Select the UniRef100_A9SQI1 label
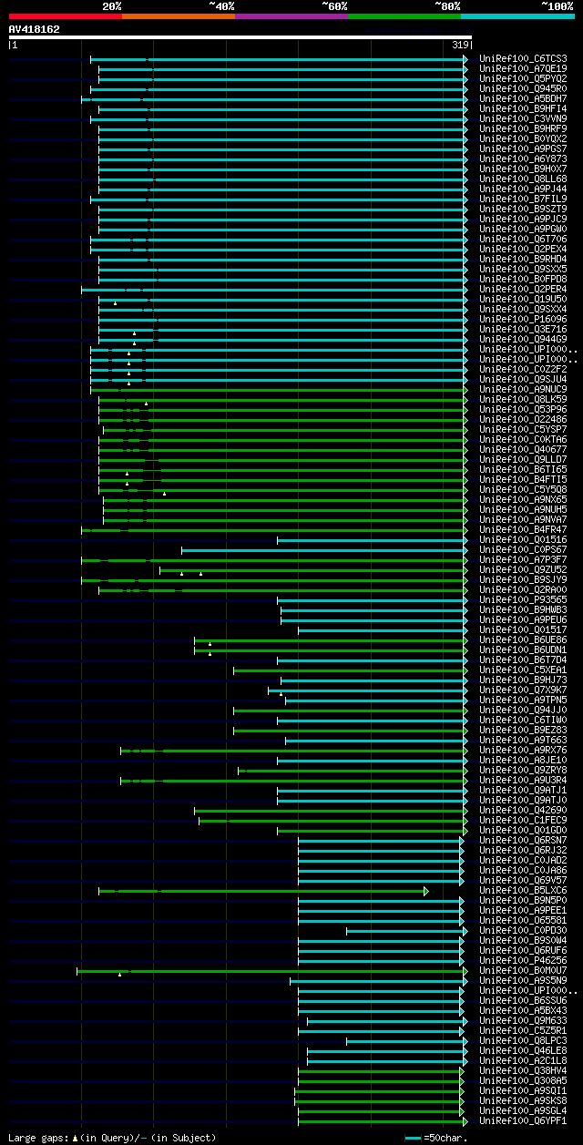Image resolution: width=583 pixels, height=1145 pixels. (x=523, y=1091)
